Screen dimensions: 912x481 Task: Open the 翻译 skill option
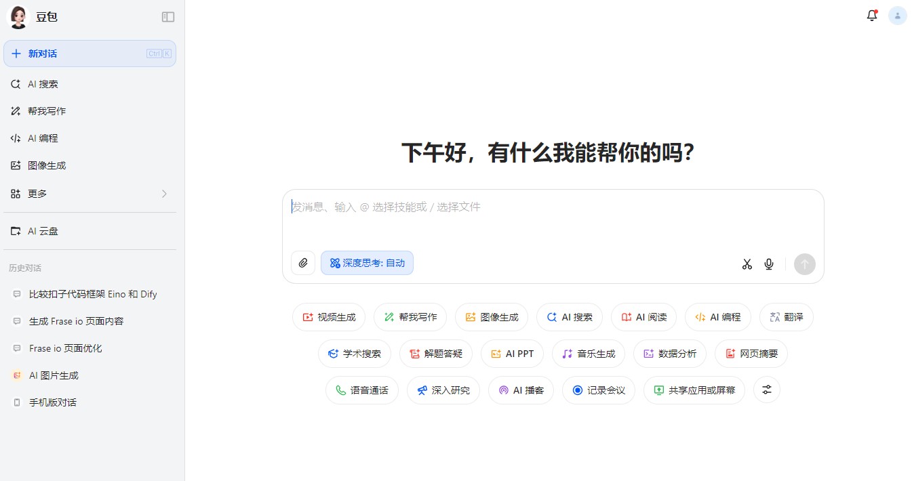point(786,316)
